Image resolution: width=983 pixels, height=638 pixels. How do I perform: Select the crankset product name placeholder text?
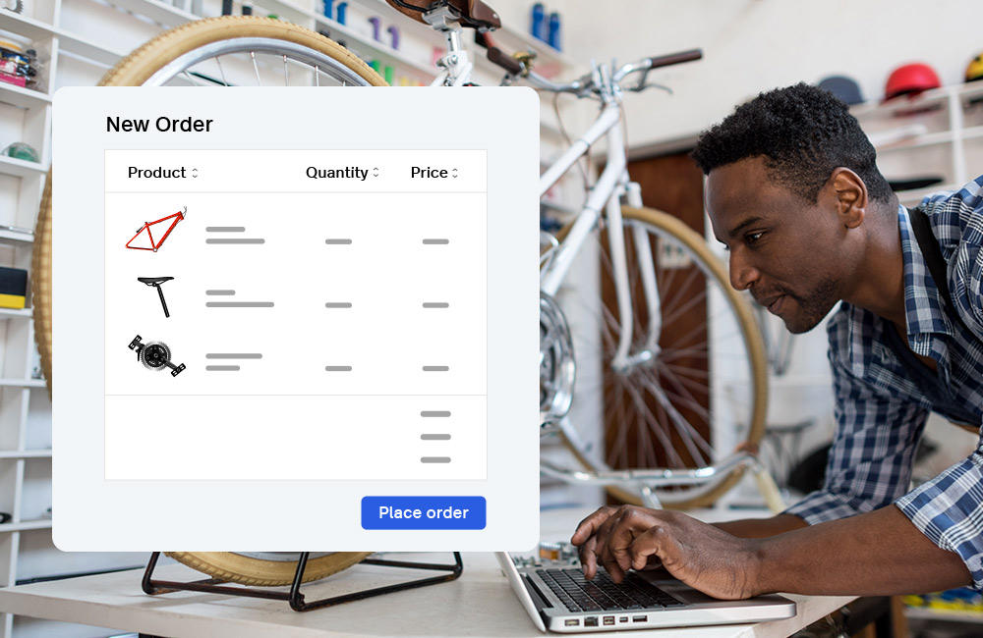(x=234, y=362)
